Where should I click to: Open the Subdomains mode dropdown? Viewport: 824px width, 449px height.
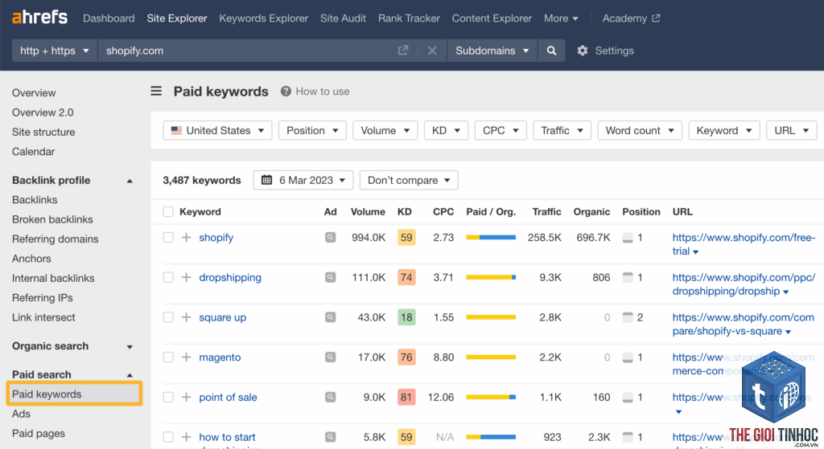492,51
